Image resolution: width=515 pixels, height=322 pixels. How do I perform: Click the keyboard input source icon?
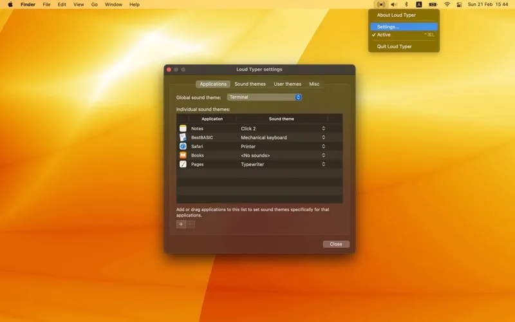pos(419,5)
